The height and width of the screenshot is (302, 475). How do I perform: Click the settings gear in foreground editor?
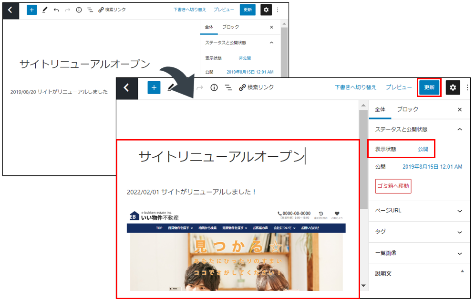pos(453,87)
